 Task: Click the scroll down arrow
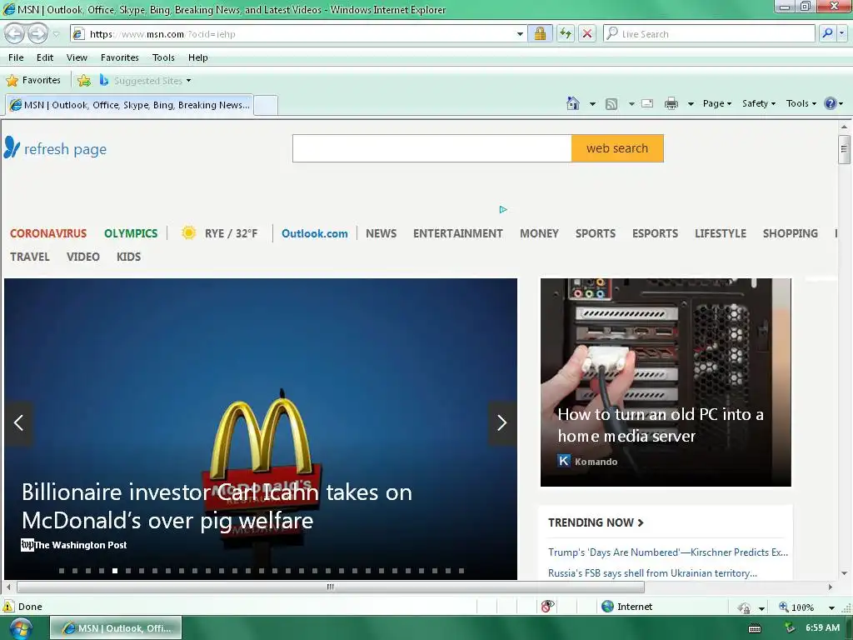click(x=844, y=573)
